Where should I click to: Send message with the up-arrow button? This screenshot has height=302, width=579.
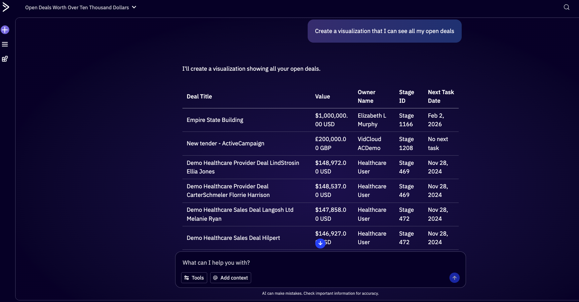454,278
